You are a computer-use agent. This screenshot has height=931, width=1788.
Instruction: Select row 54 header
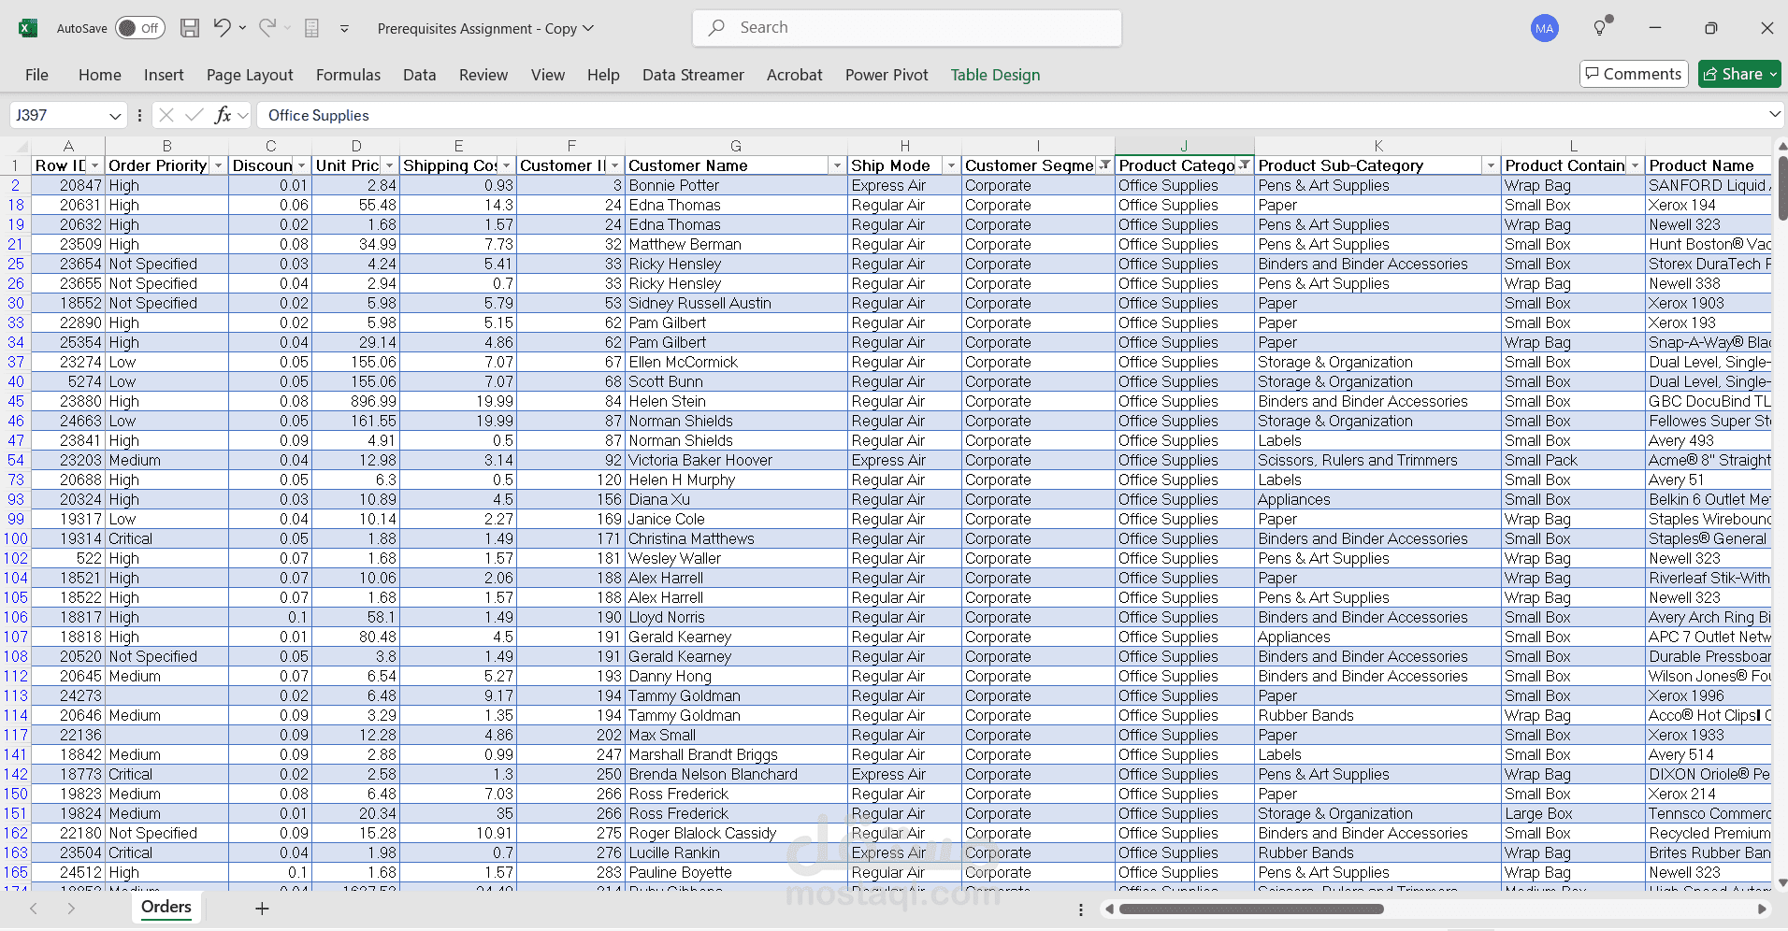tap(15, 460)
